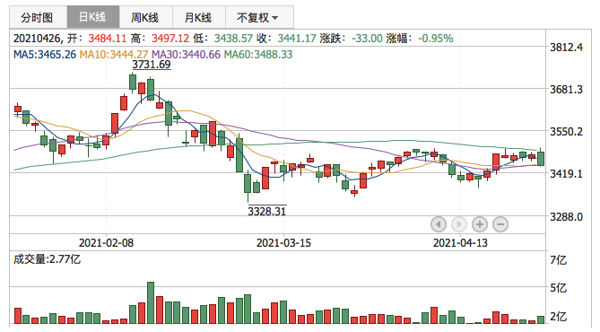The width and height of the screenshot is (600, 332).
Task: Click the 2021-04-13 date label
Action: pyautogui.click(x=460, y=243)
